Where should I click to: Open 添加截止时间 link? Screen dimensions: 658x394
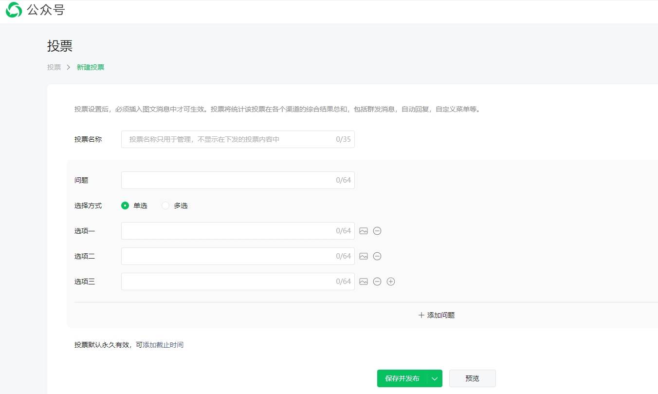tap(163, 345)
